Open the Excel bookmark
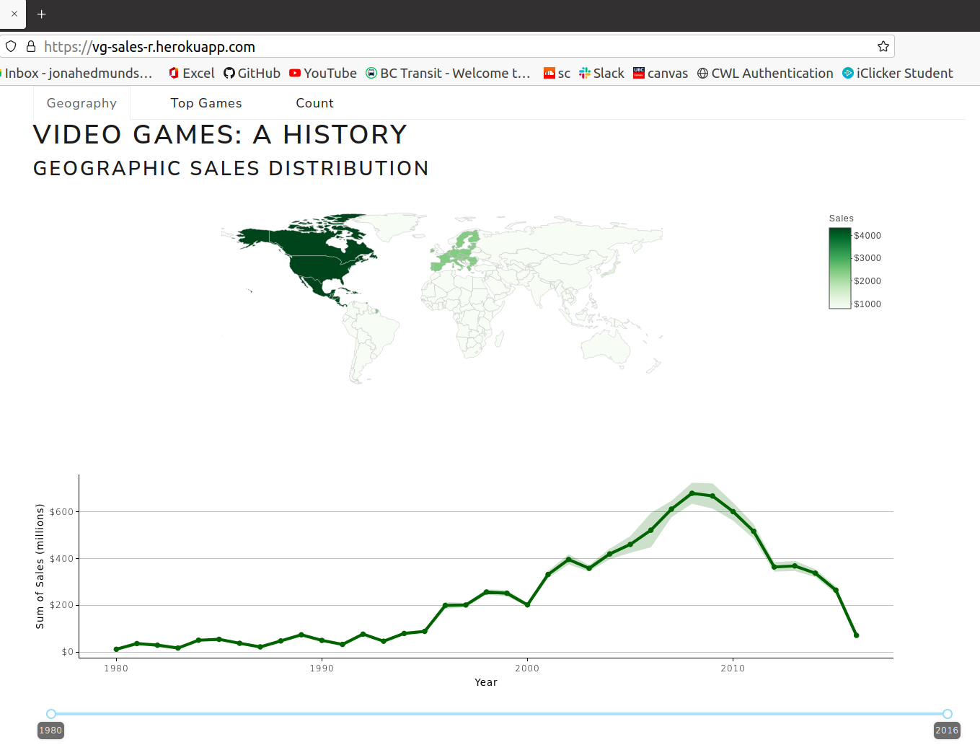This screenshot has height=750, width=980. pos(192,73)
